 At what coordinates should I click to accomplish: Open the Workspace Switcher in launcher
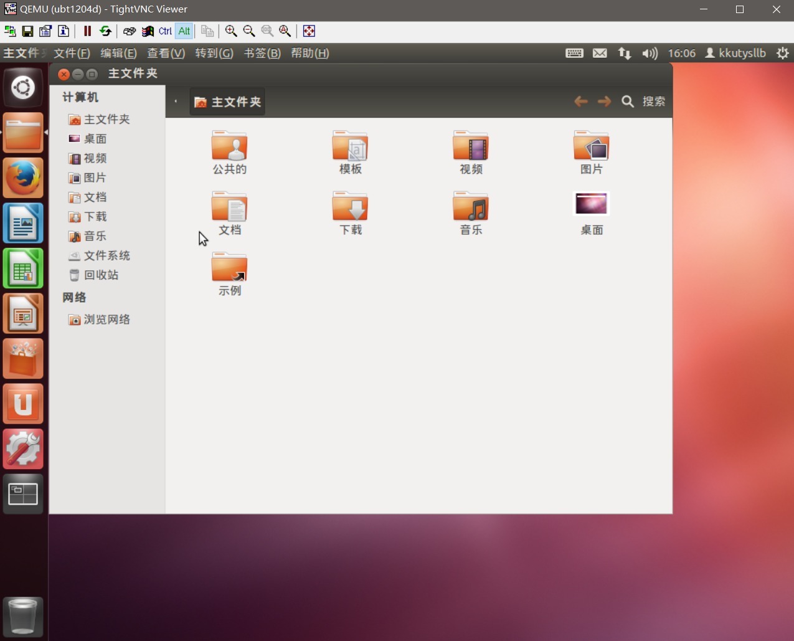23,494
